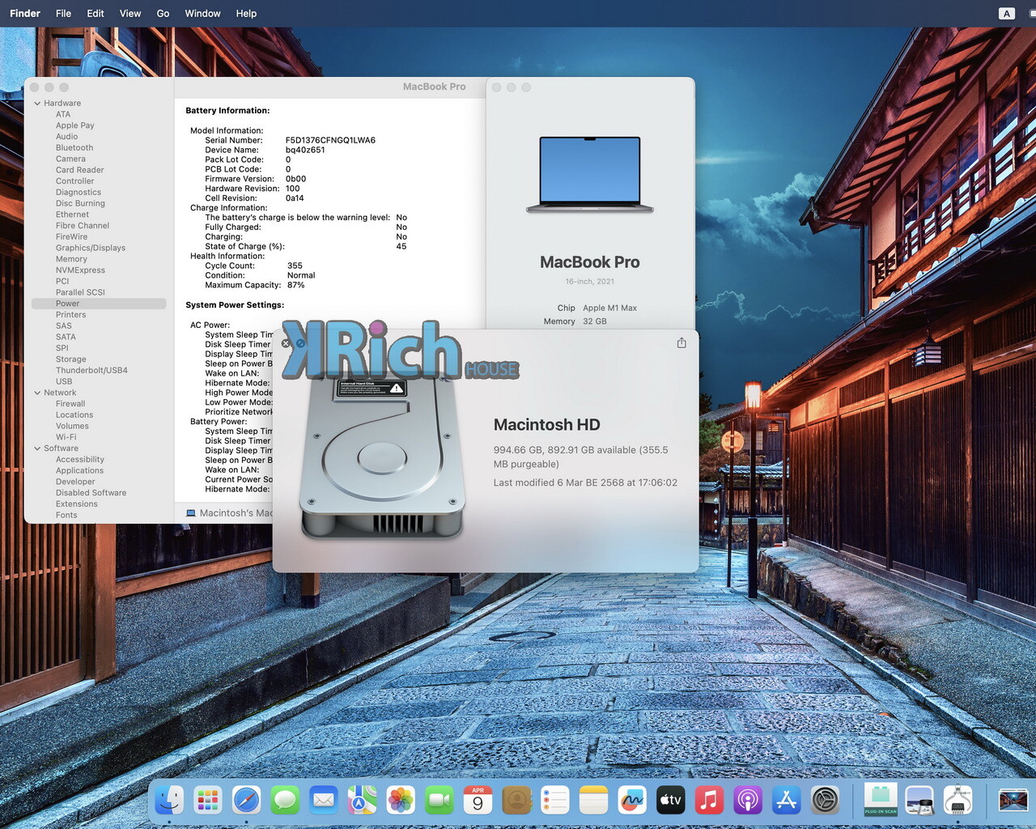The image size is (1036, 829).
Task: Open the Finder menu
Action: [x=25, y=13]
